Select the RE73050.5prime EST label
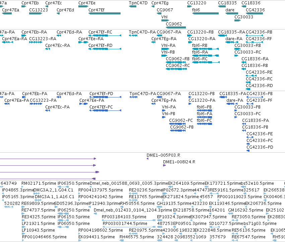 click(x=248, y=217)
